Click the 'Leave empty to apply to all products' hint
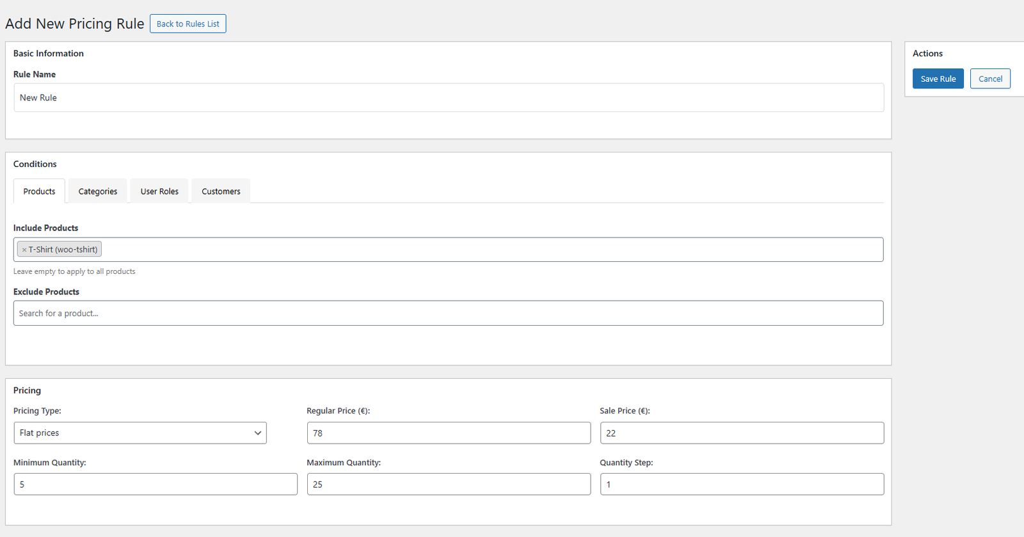Viewport: 1024px width, 537px height. pos(74,271)
